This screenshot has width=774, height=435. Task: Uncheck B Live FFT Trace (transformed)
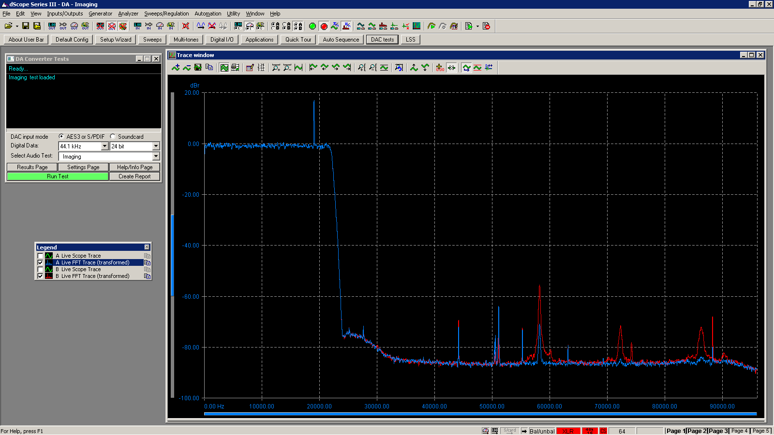[40, 276]
